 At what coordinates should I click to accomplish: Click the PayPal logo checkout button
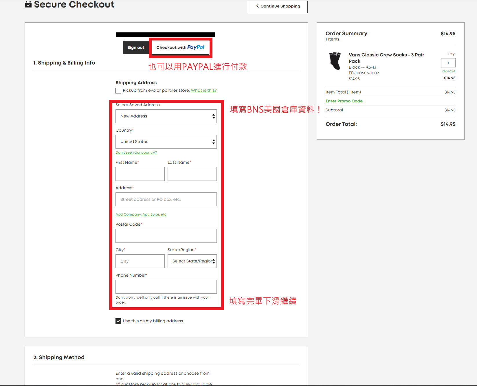(180, 47)
